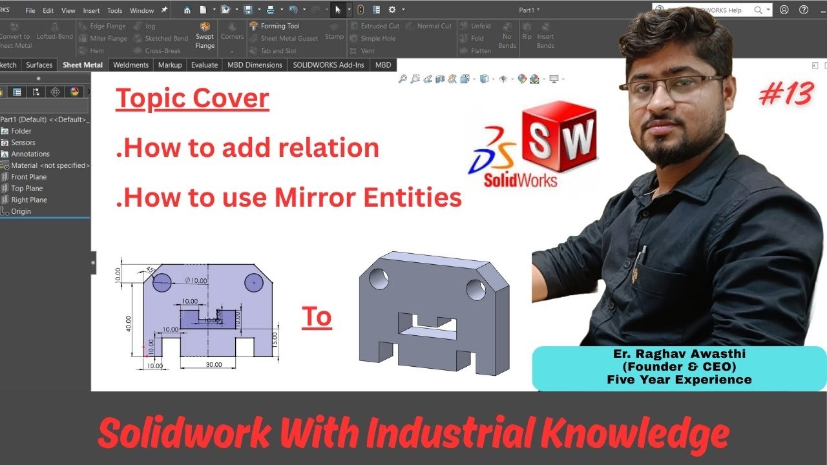
Task: Click the Save icon
Action: click(248, 10)
